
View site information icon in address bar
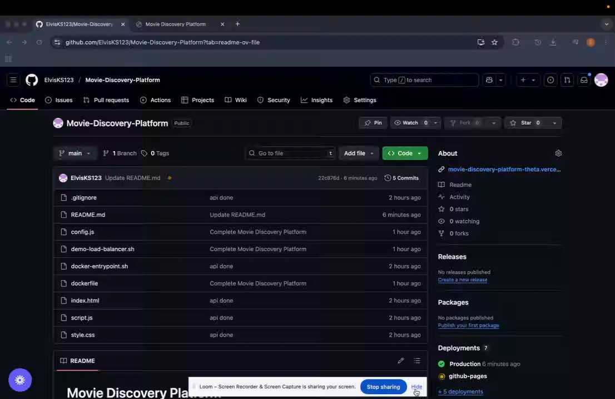tap(57, 42)
